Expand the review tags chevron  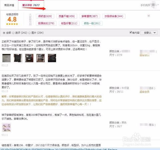(149, 16)
